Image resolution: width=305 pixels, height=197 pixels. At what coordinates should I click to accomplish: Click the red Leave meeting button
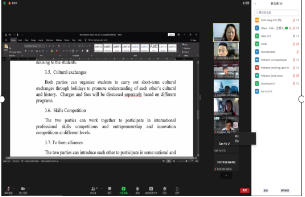245,190
